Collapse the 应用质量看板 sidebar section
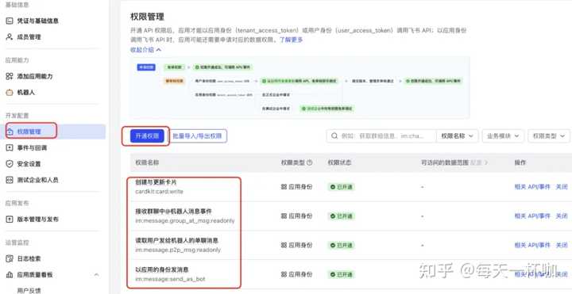This screenshot has height=294, width=572. point(96,275)
